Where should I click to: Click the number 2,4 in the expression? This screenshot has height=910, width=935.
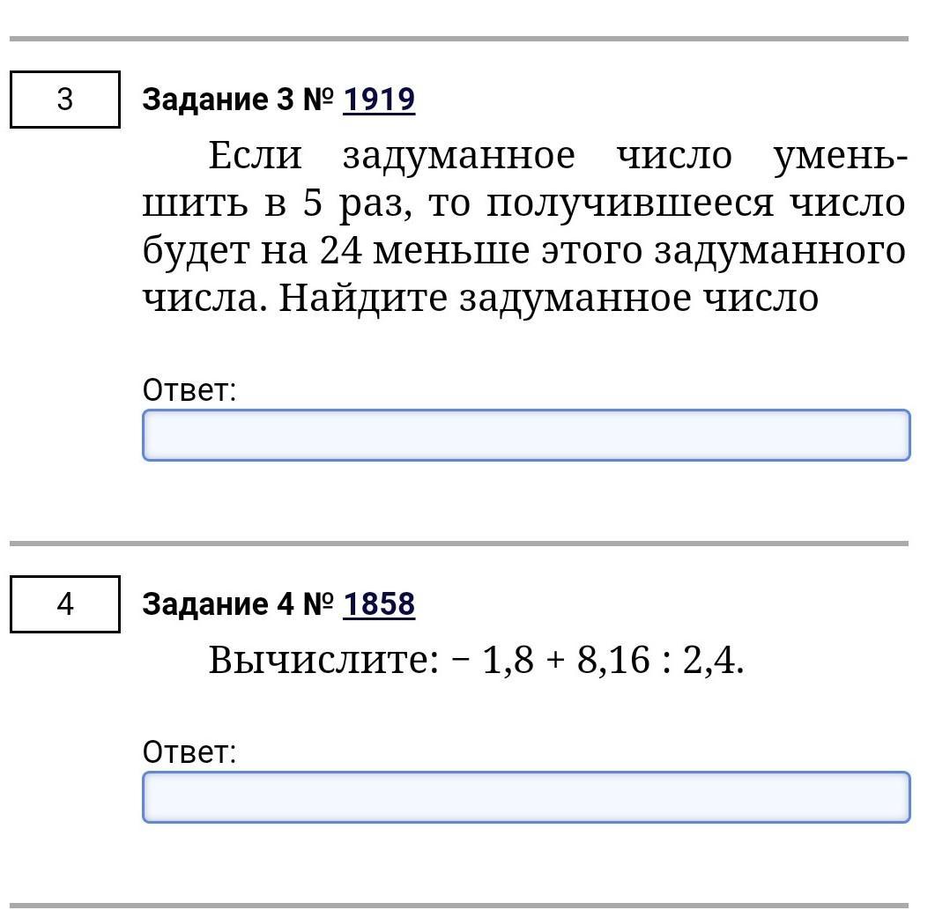[x=709, y=661]
